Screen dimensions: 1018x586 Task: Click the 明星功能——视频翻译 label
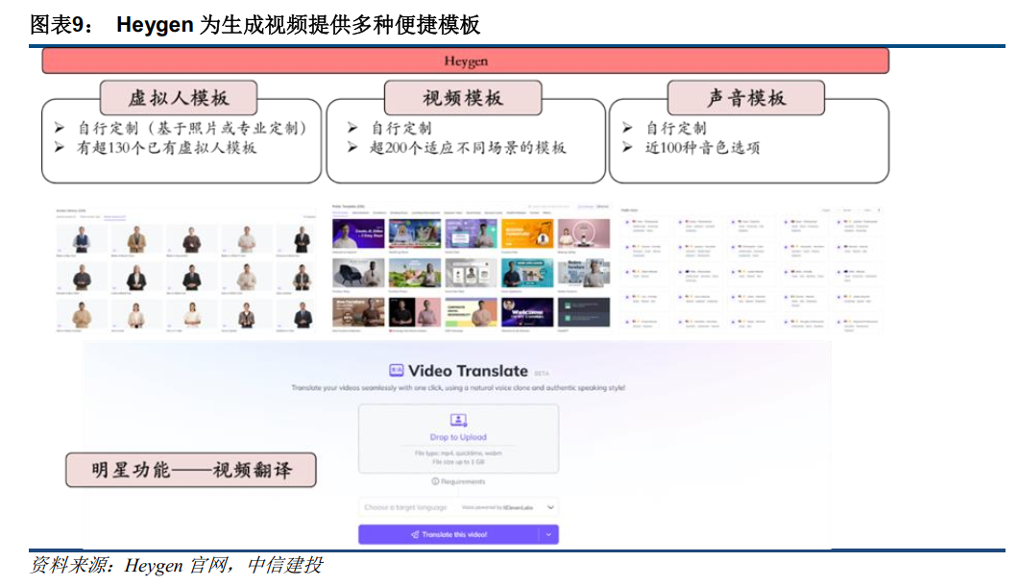[191, 470]
